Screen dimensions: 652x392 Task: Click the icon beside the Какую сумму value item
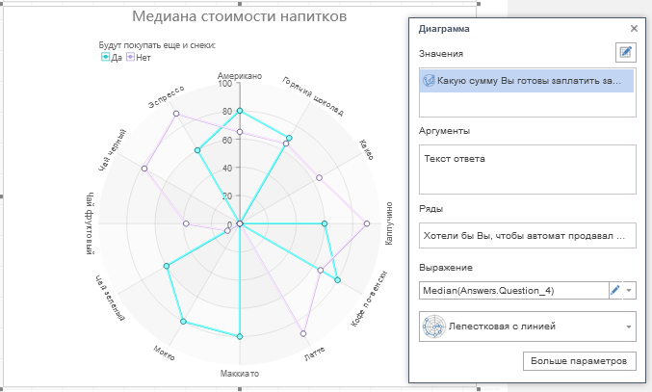tap(429, 81)
